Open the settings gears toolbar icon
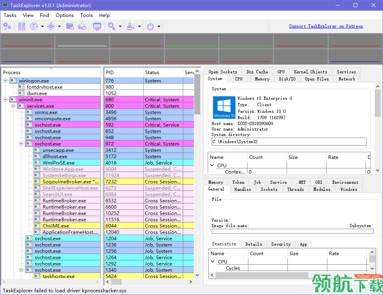The width and height of the screenshot is (383, 295). (x=7, y=26)
